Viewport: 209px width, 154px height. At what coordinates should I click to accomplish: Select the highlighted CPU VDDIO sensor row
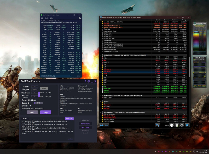point(143,72)
